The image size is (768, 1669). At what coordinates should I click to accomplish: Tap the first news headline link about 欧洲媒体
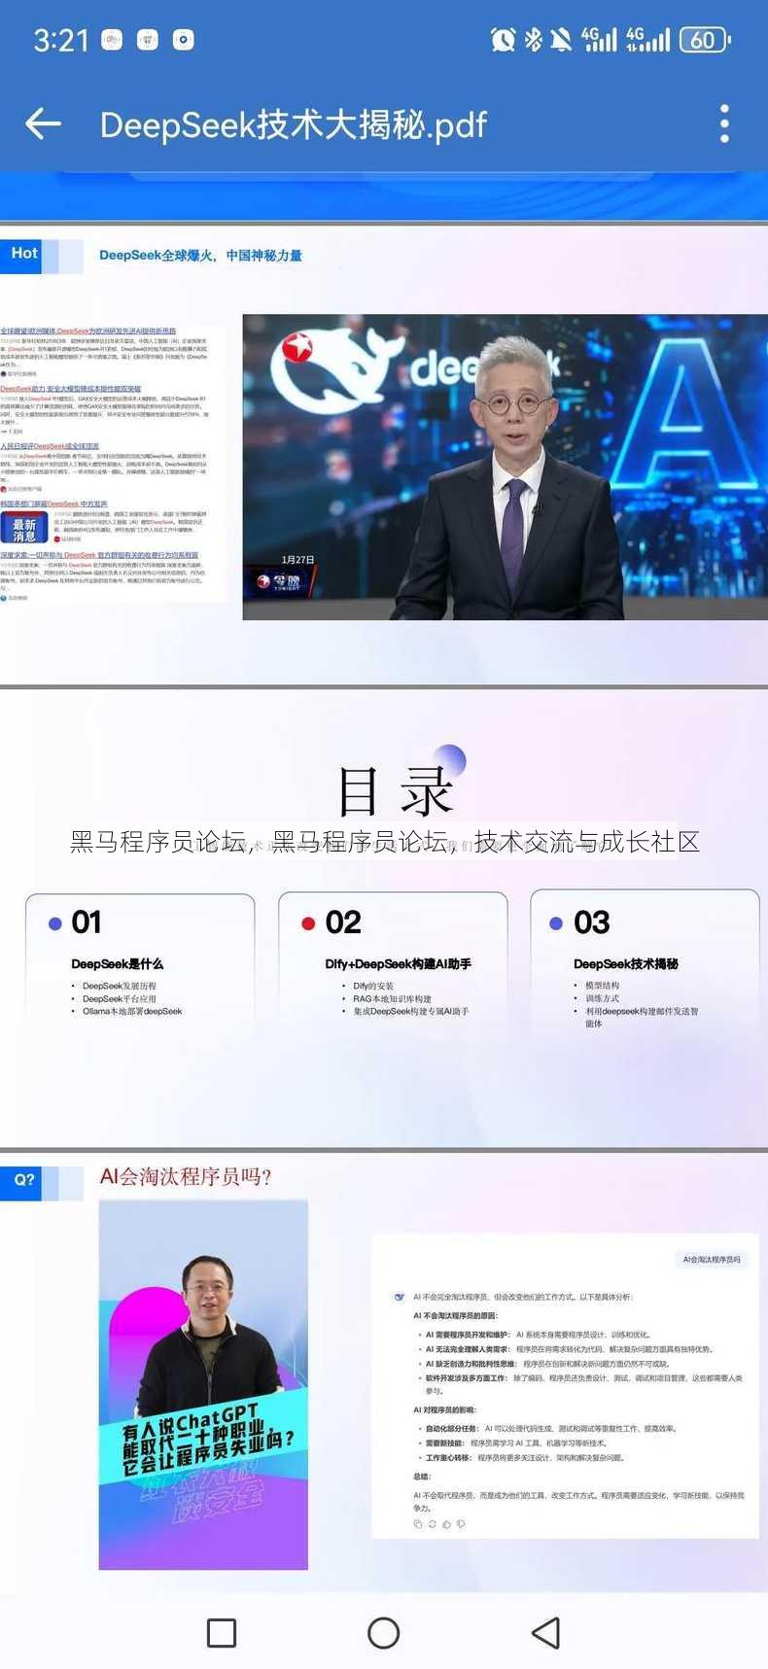tap(88, 331)
